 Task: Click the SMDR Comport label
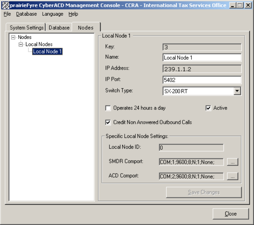click(x=126, y=161)
